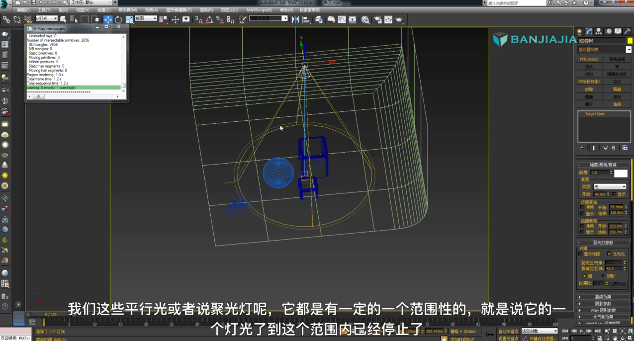The height and width of the screenshot is (341, 634).
Task: Open the Material Editor icon
Action: tap(365, 19)
